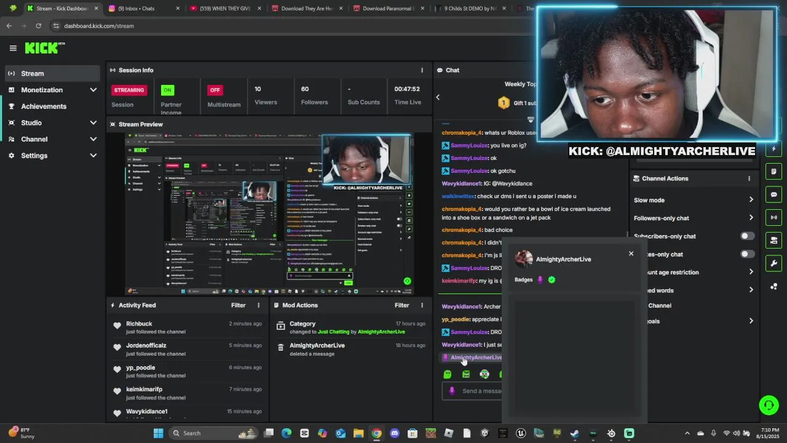Open the camera icon in the right toolbar
The height and width of the screenshot is (443, 787).
pos(773,241)
